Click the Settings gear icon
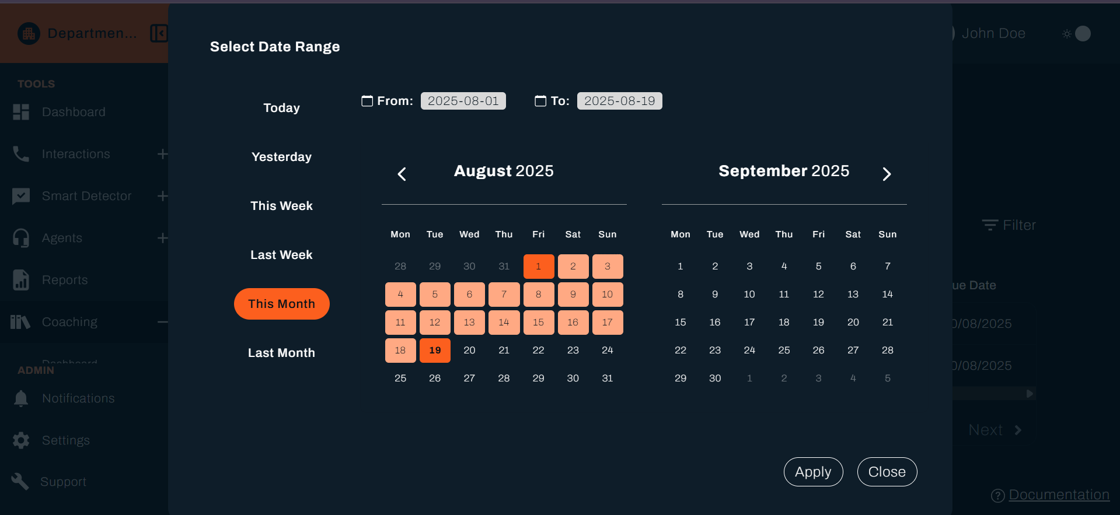The image size is (1120, 515). click(x=21, y=440)
